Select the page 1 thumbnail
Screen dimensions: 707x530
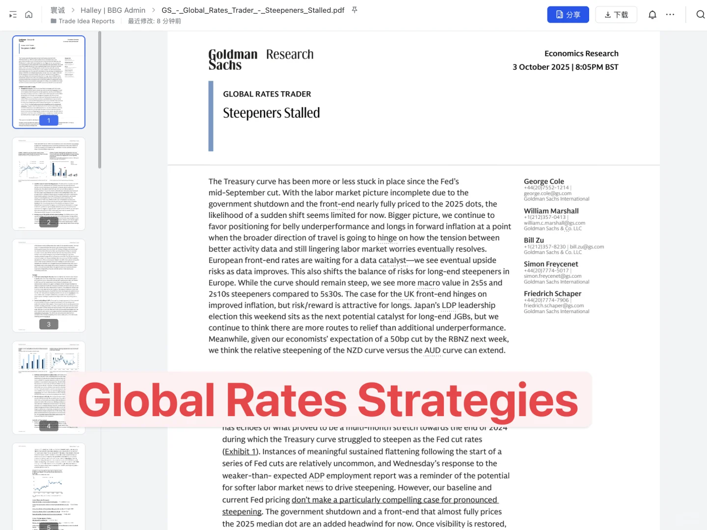tap(49, 82)
